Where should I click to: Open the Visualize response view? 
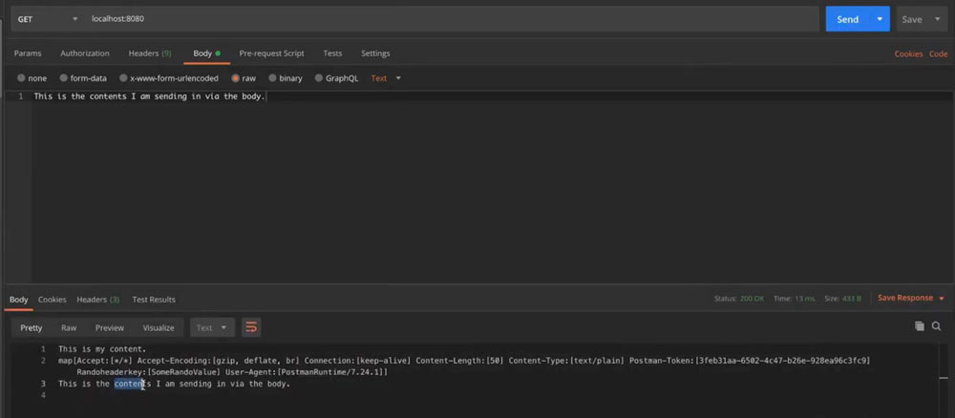[159, 327]
